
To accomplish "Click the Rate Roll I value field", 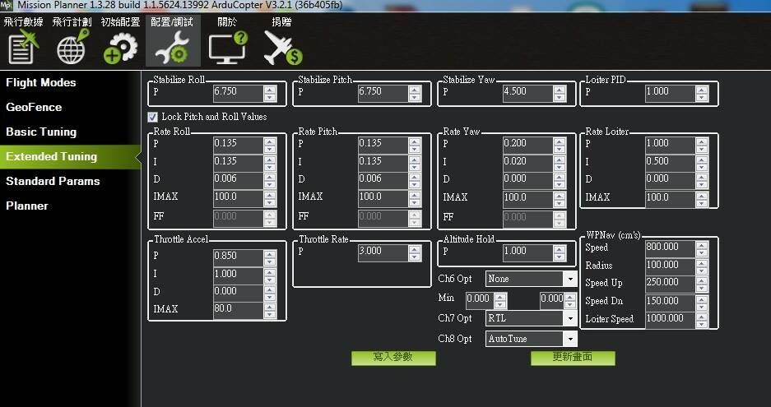I will [x=238, y=162].
